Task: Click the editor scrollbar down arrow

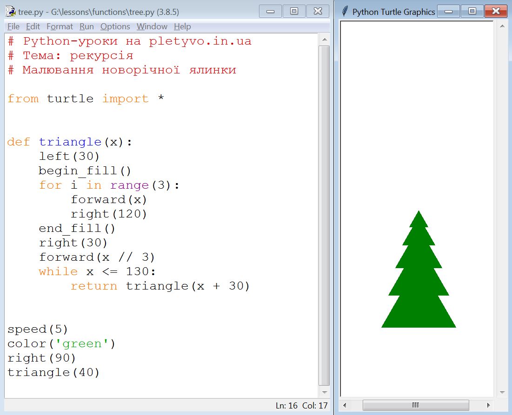Action: (x=324, y=392)
